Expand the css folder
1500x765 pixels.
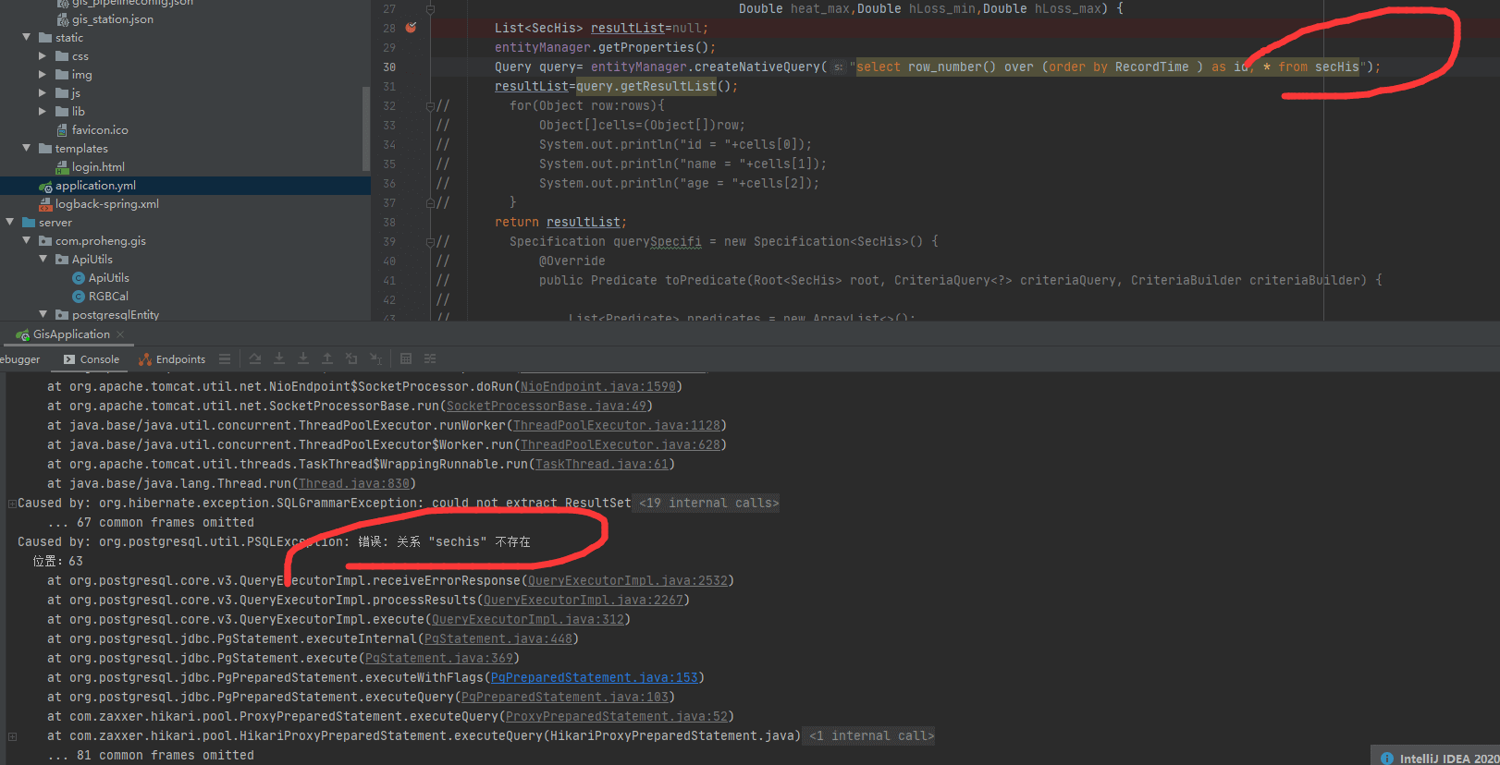tap(43, 56)
